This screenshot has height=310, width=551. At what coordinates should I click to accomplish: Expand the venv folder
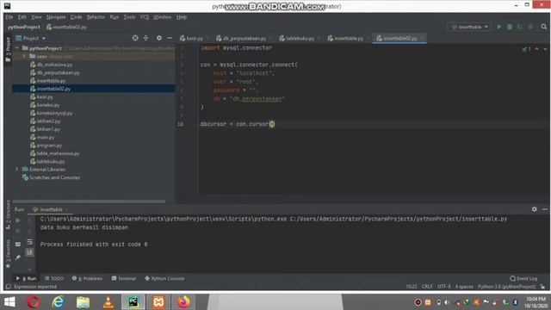tap(24, 56)
